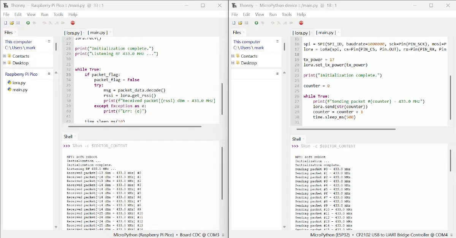The image size is (456, 238).
Task: Open This computer hamburger menu in MicroPython device window
Action: [x=277, y=41]
